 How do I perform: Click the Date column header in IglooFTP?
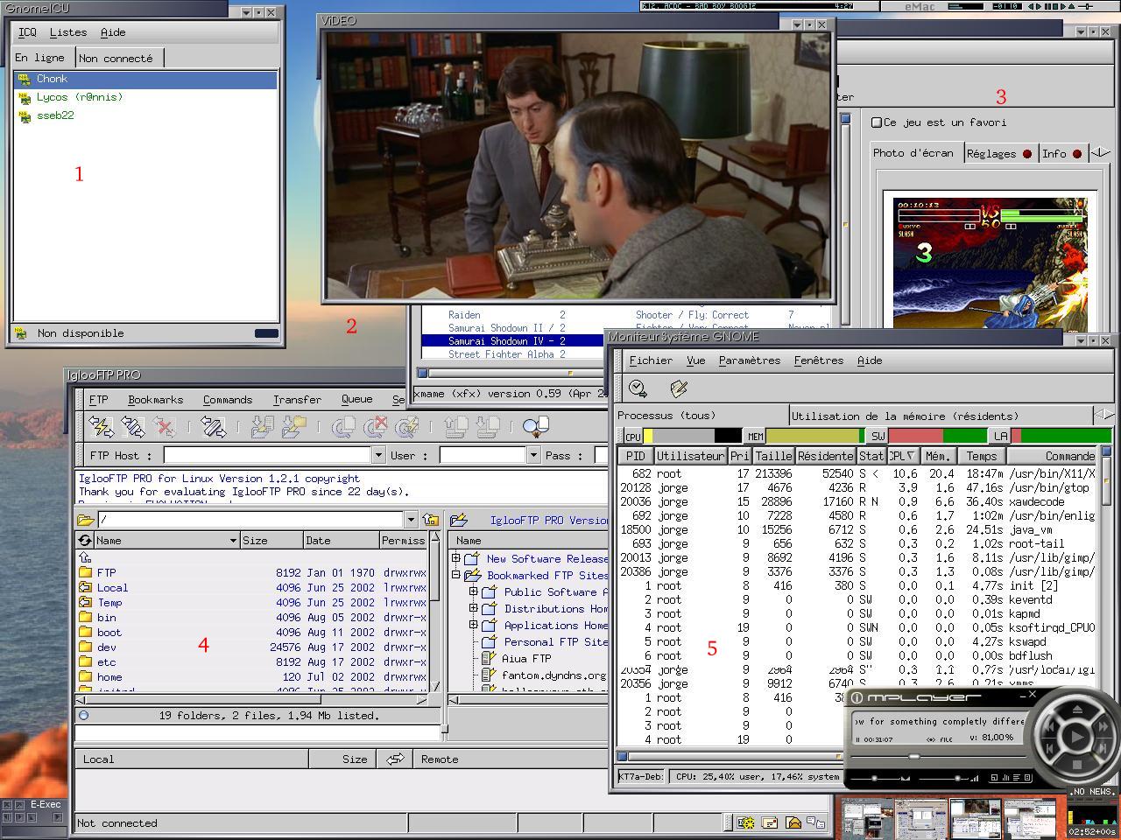click(341, 541)
